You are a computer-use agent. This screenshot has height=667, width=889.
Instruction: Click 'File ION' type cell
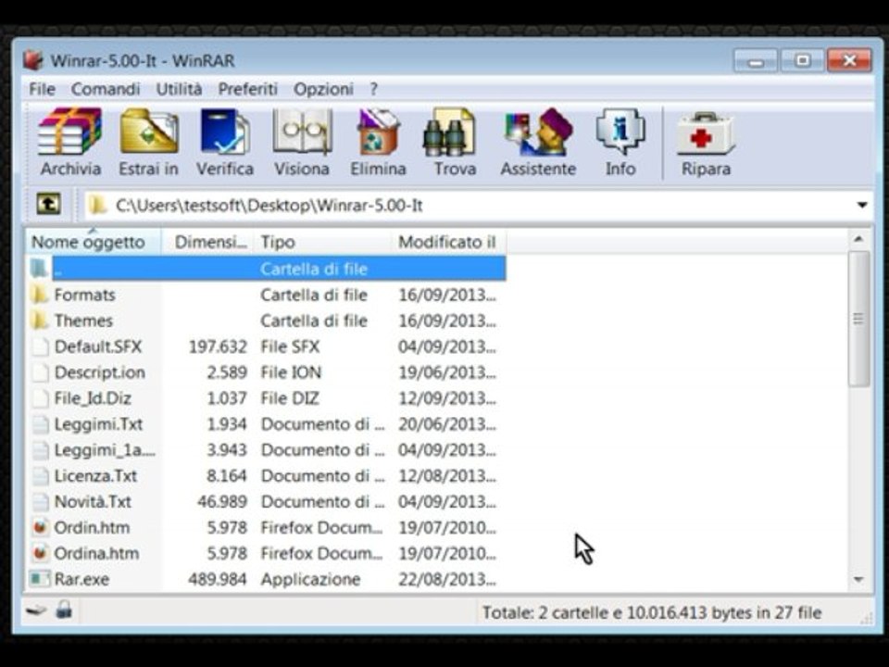[291, 372]
